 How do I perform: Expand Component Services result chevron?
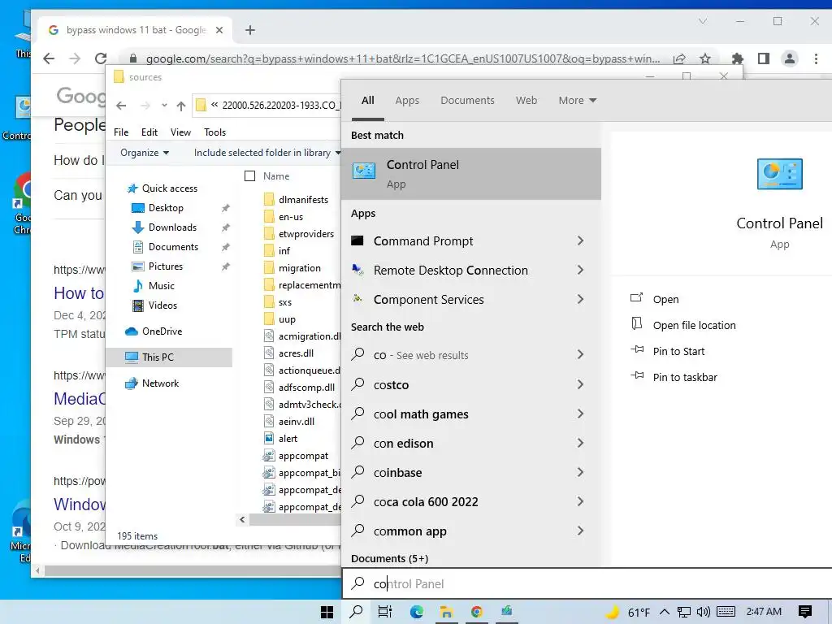[x=580, y=299]
